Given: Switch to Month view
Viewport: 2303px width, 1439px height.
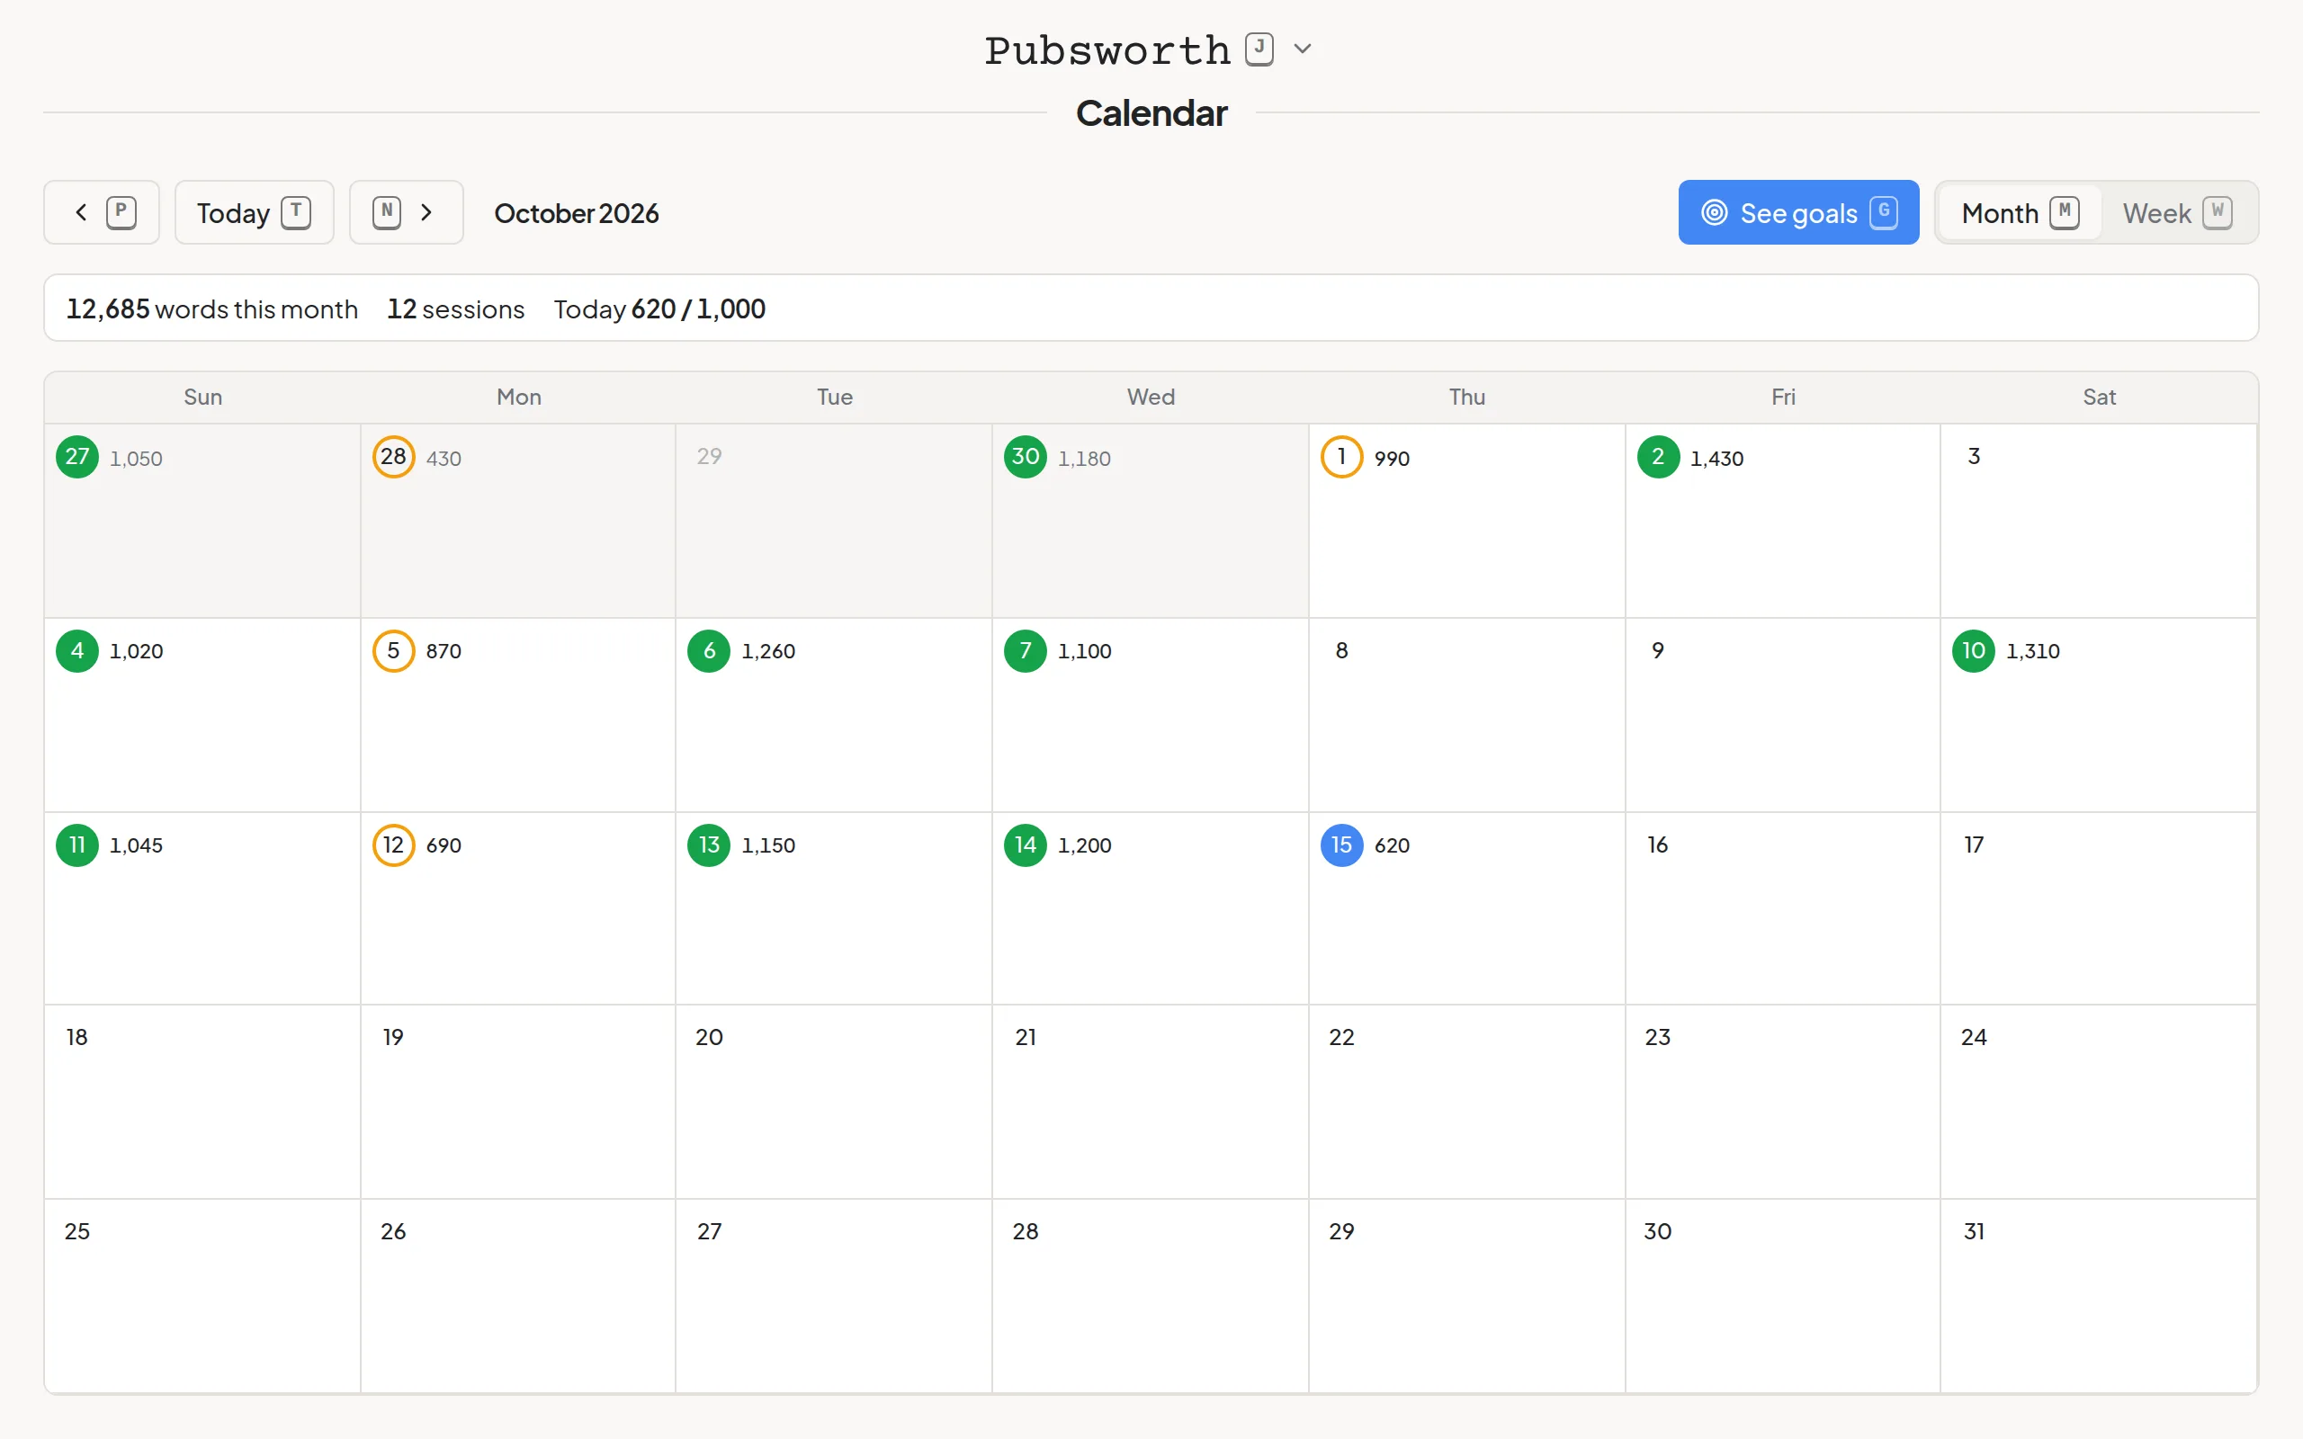Looking at the screenshot, I should [x=2020, y=212].
